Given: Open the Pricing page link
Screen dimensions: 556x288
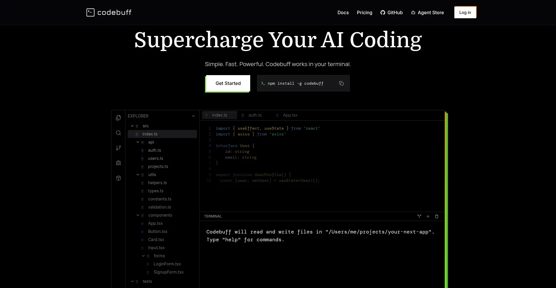Looking at the screenshot, I should [x=364, y=12].
